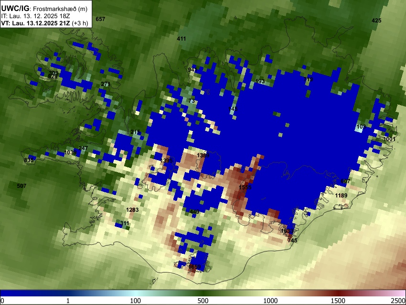
Task: Click the 1395 map value
Action: pyautogui.click(x=166, y=161)
